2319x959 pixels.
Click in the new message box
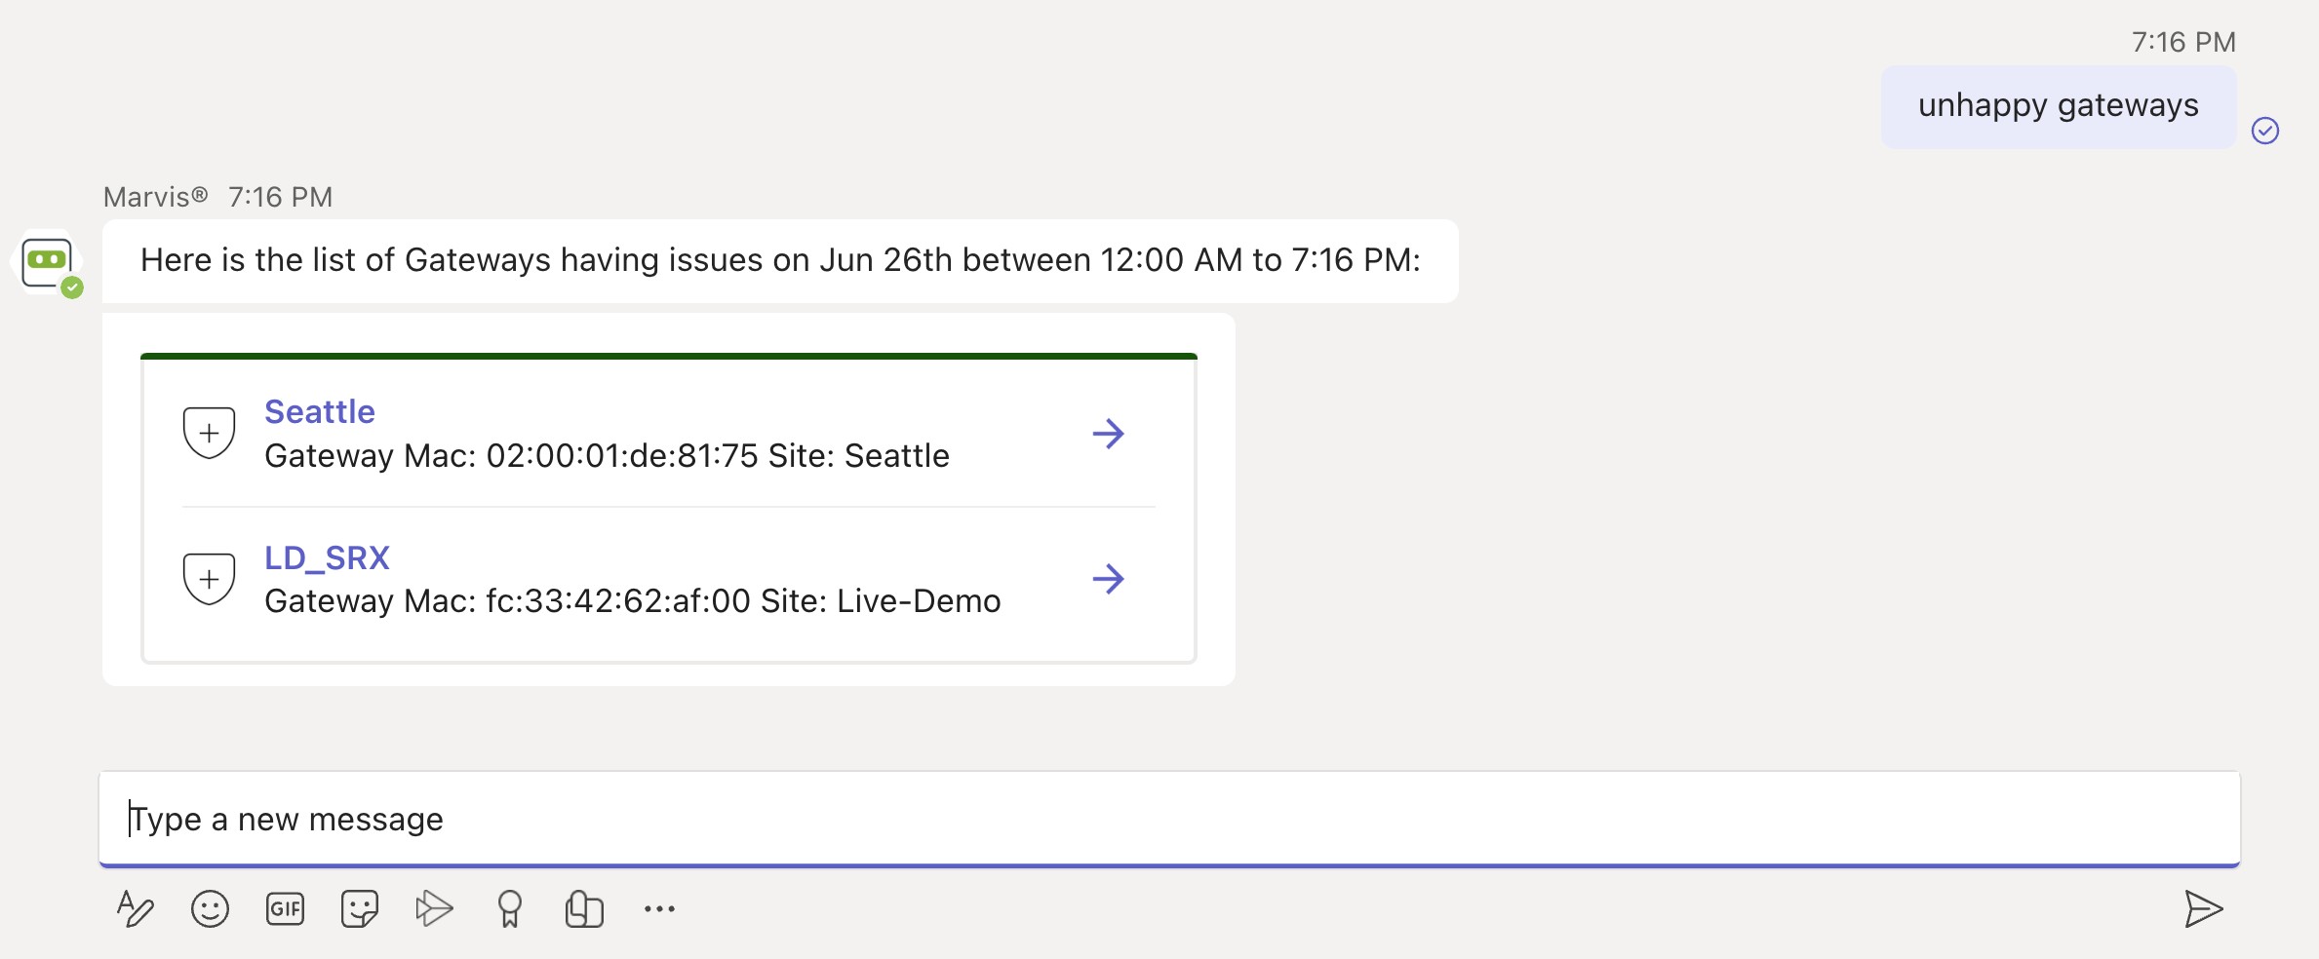point(1168,819)
